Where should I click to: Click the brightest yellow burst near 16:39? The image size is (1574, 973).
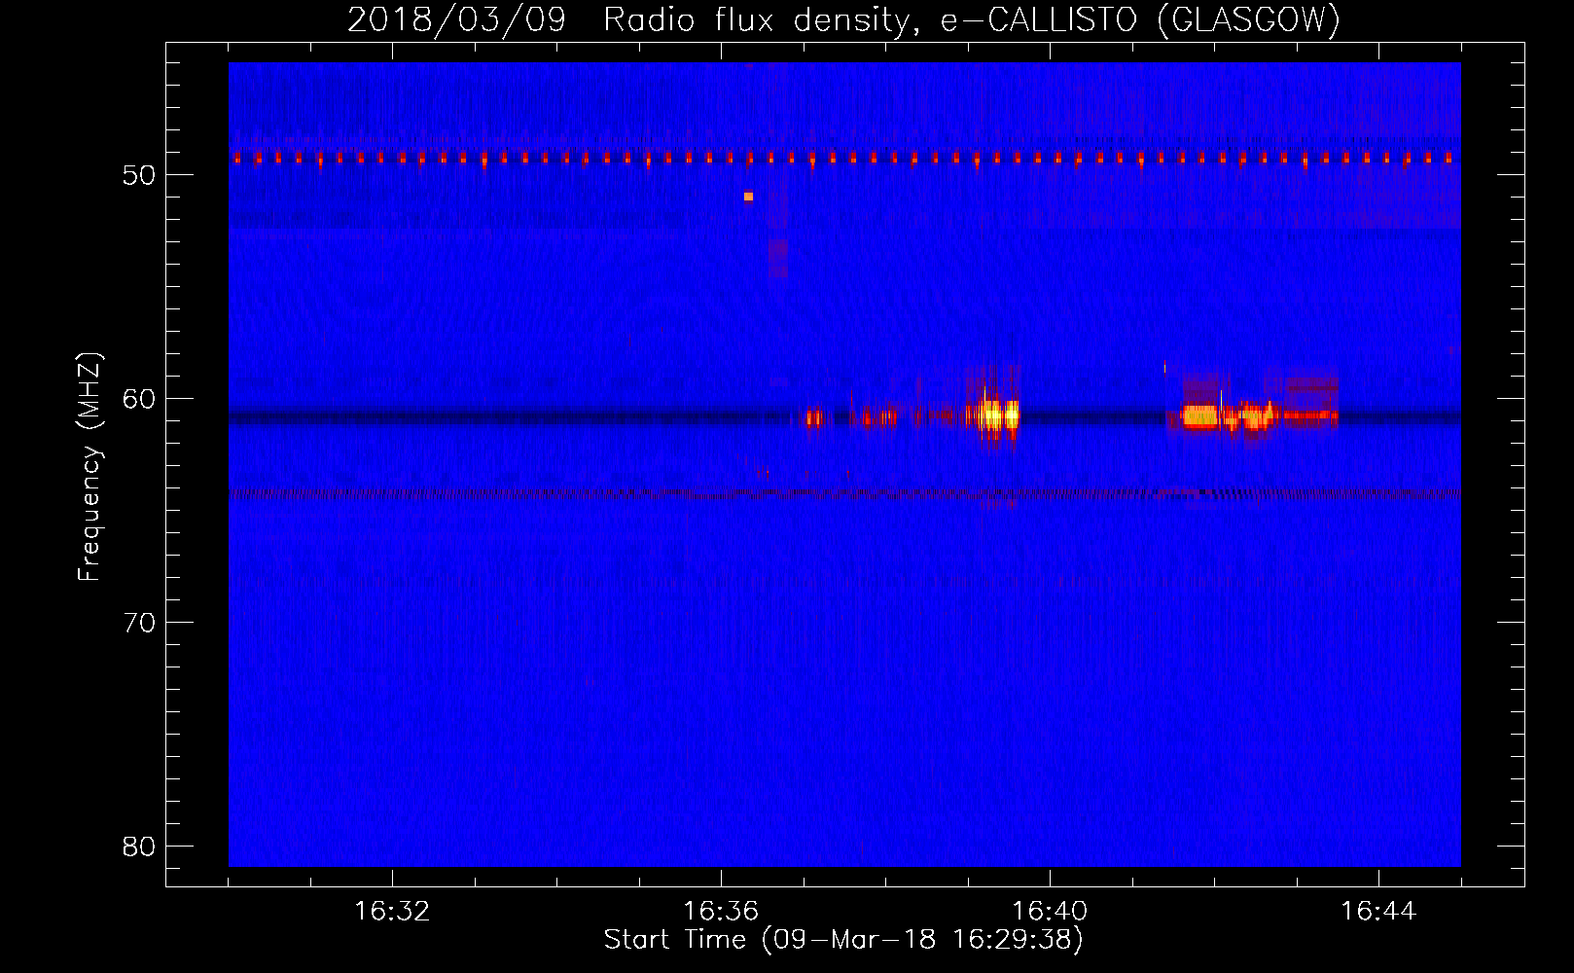[x=999, y=414]
